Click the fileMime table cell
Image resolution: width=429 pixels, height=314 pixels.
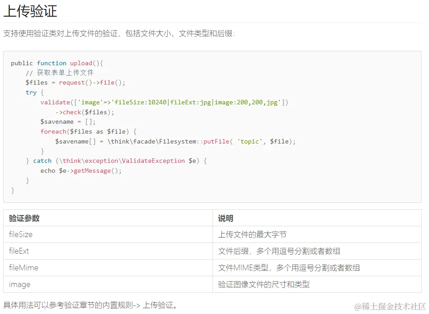23,268
